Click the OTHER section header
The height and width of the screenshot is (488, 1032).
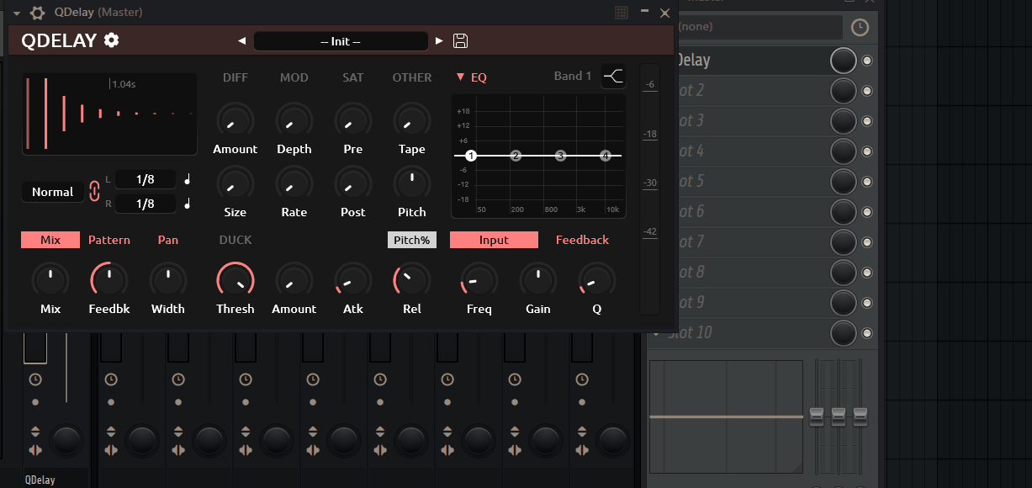point(412,77)
